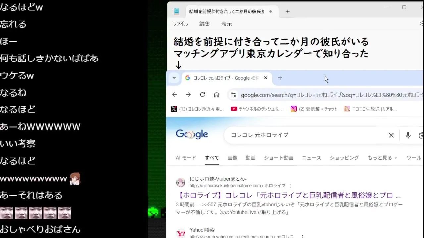Open the 編集 menu in Notepad

(x=205, y=24)
